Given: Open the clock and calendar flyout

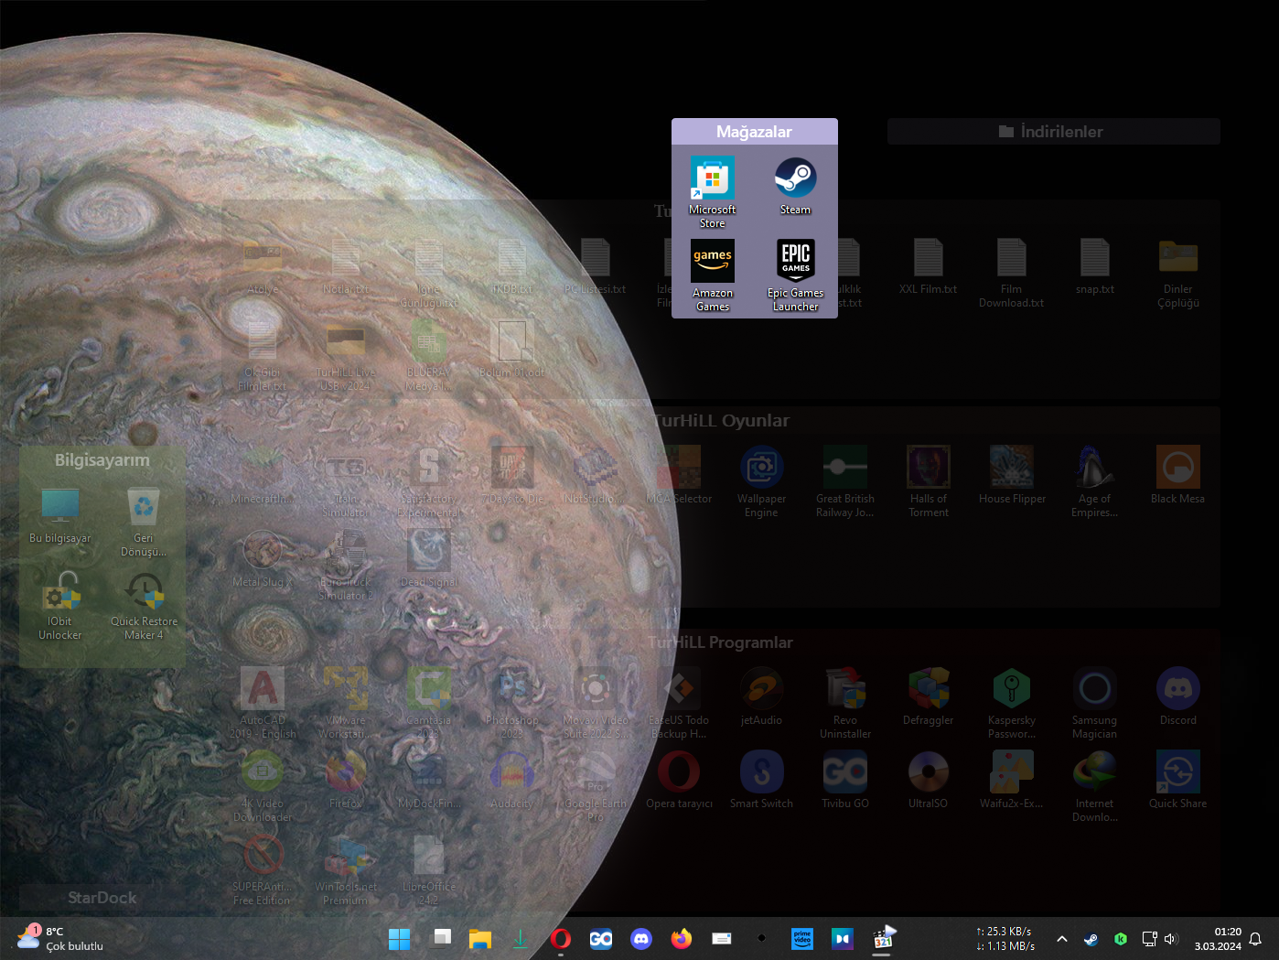Looking at the screenshot, I should [x=1218, y=939].
